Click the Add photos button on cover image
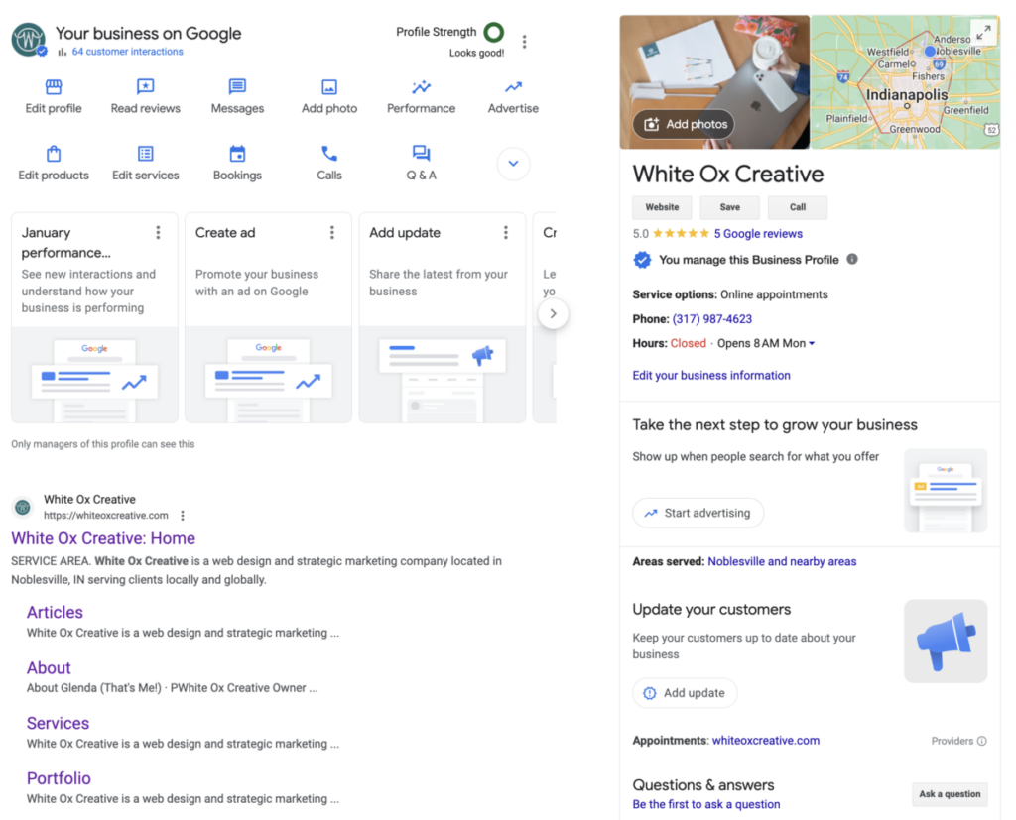This screenshot has width=1016, height=820. (685, 124)
